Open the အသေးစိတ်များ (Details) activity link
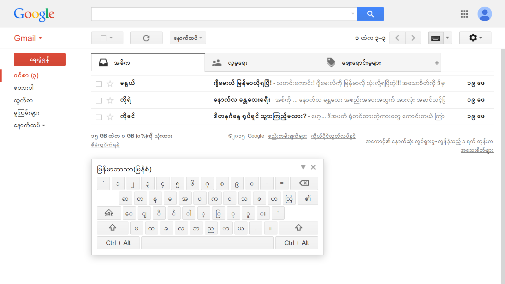 pos(477,150)
